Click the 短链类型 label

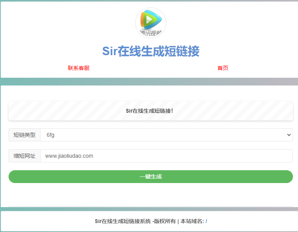click(x=25, y=135)
